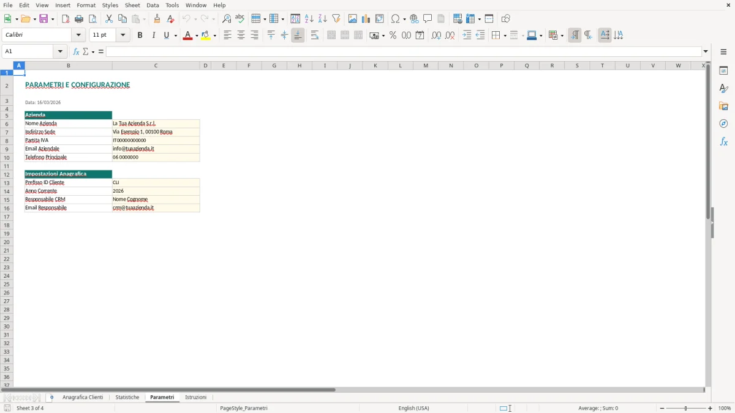Insert Image from toolbar
735x413 pixels.
(353, 19)
